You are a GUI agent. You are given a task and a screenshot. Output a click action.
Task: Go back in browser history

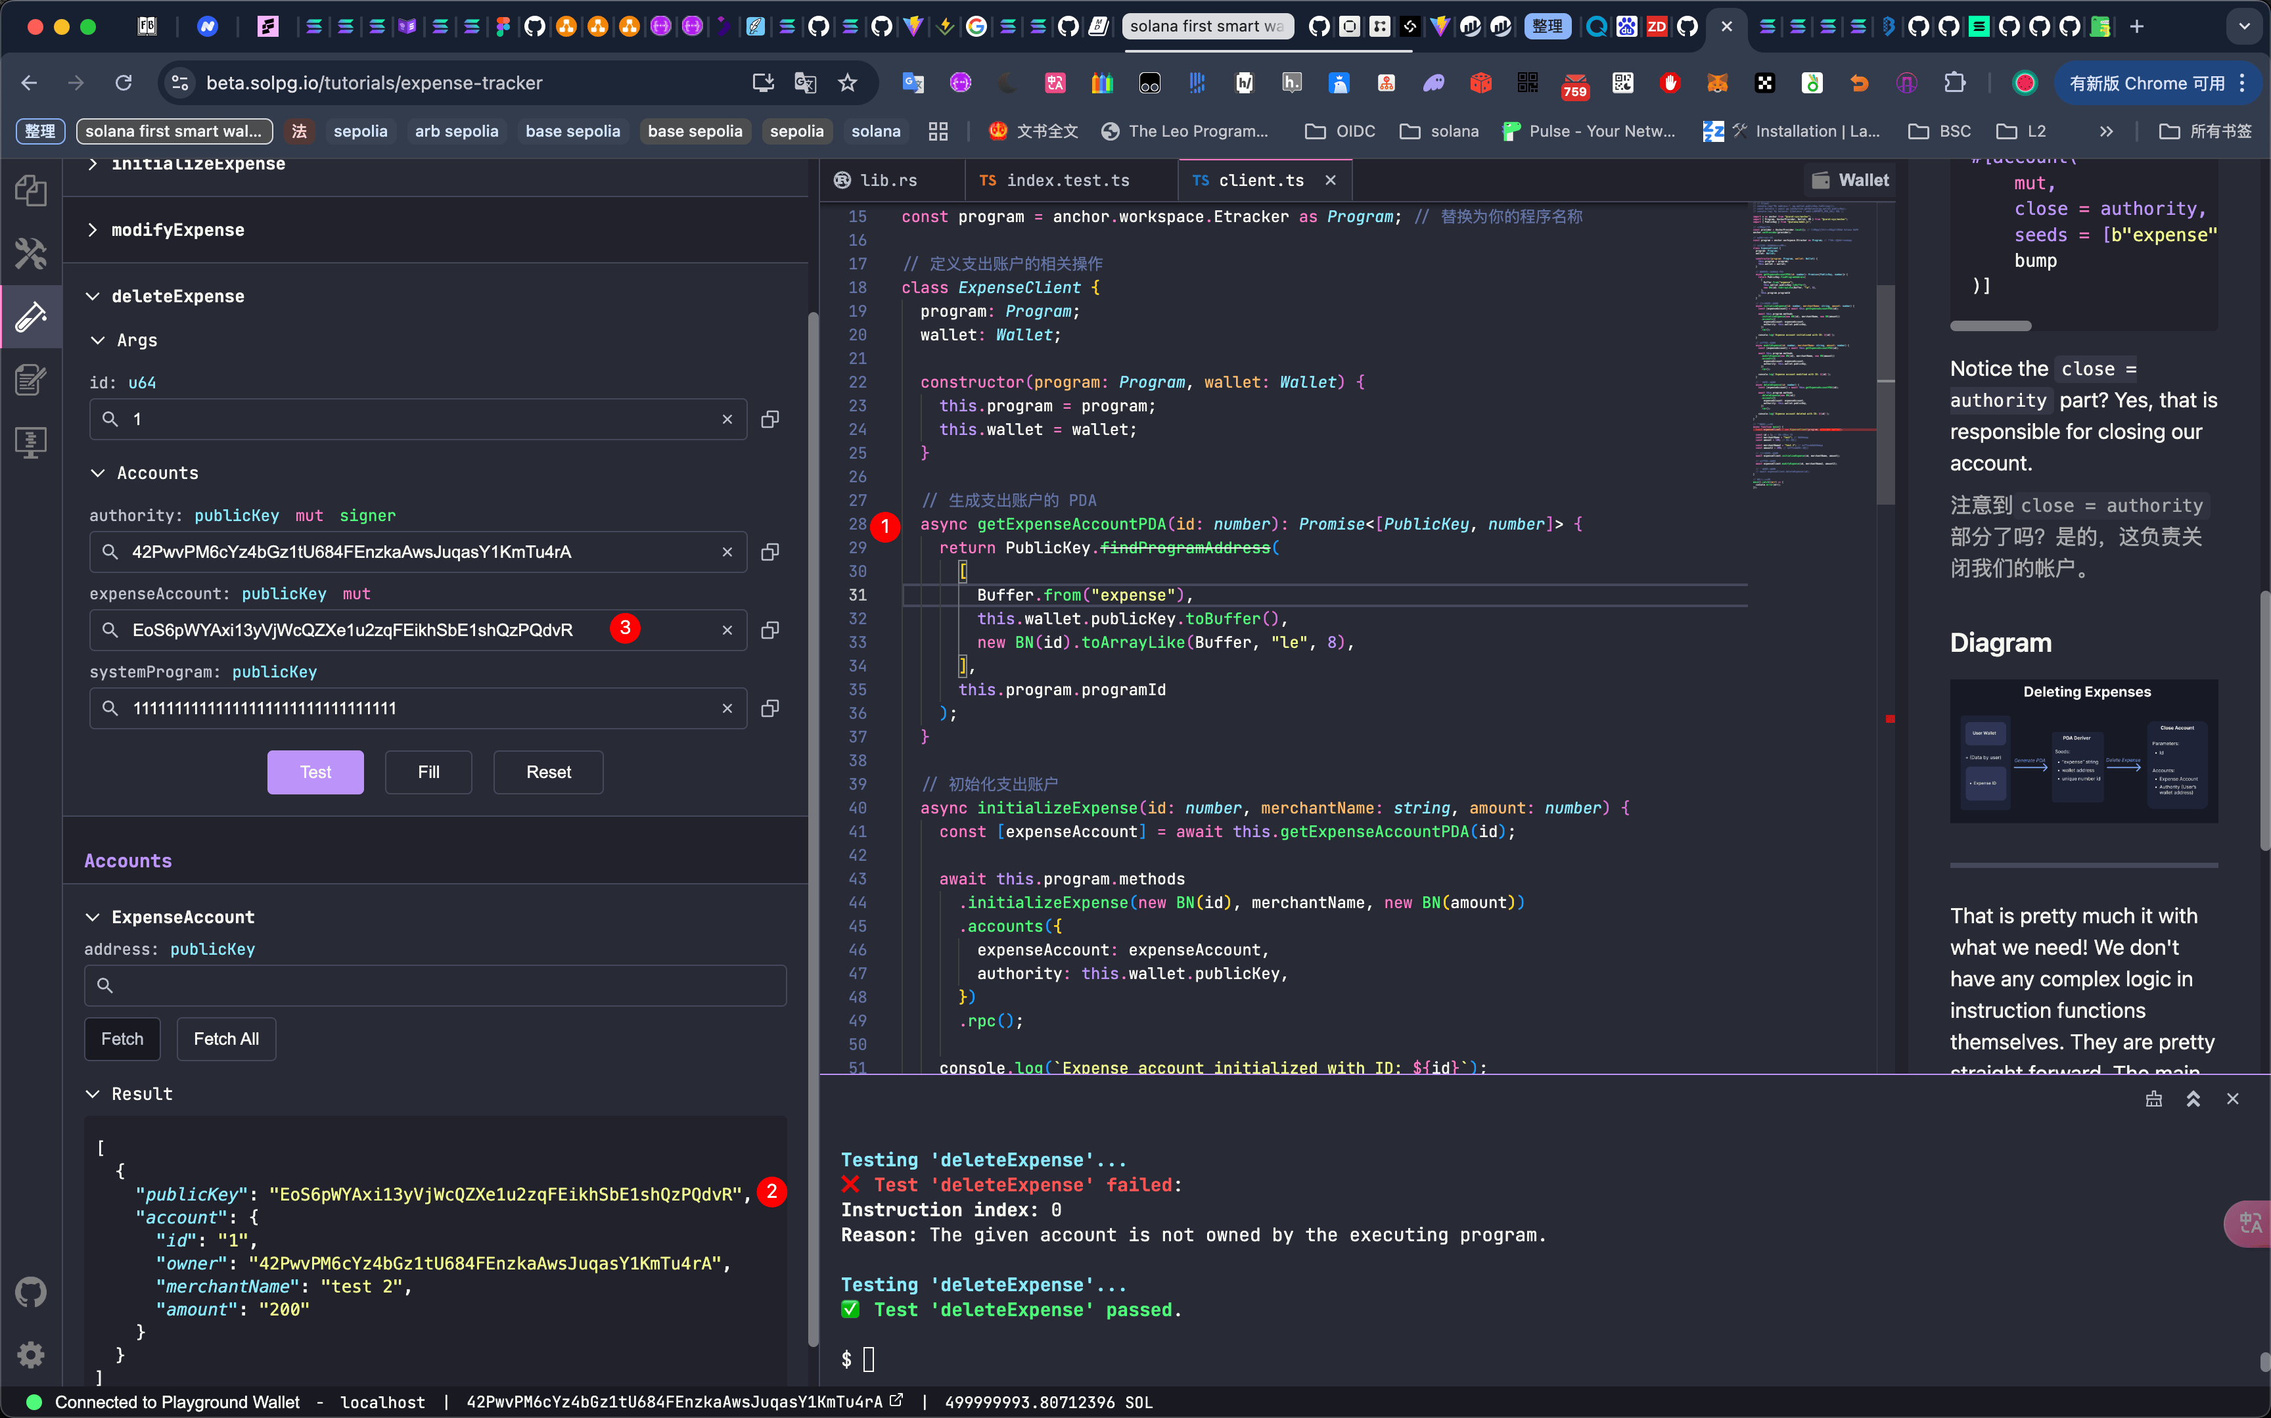click(x=29, y=83)
